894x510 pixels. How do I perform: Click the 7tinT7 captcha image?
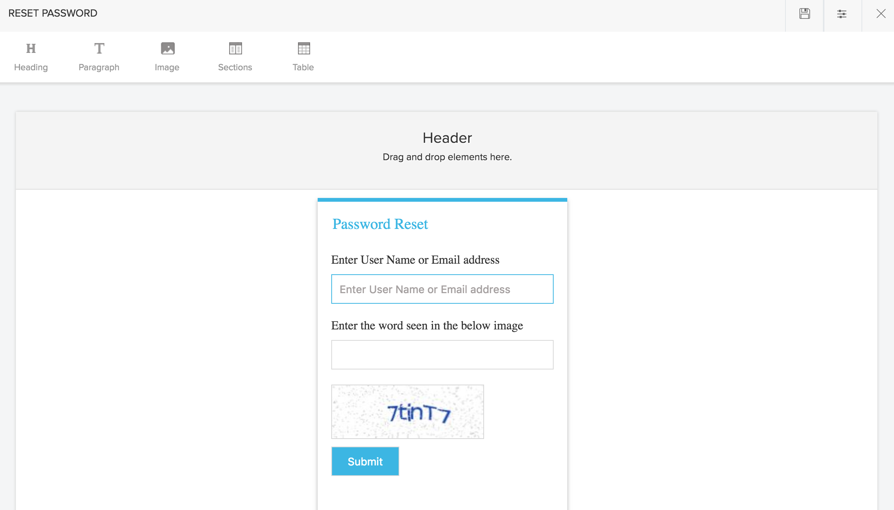[407, 412]
